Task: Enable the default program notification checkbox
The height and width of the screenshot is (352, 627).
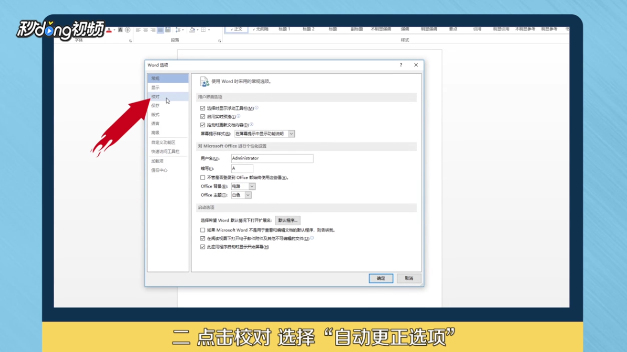Action: pos(203,230)
